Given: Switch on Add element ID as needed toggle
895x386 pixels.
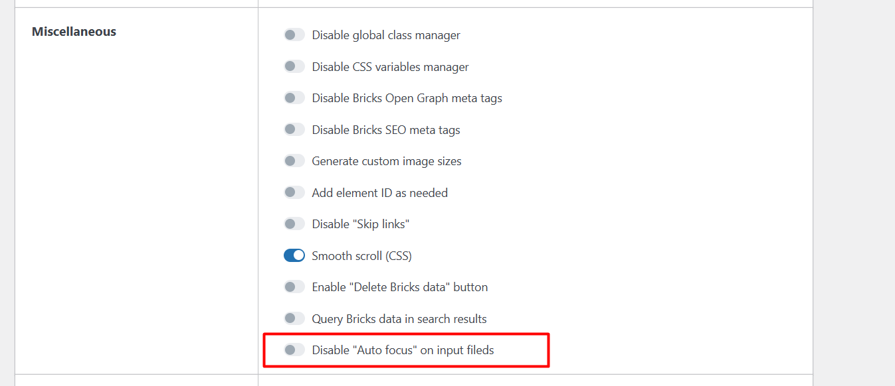Looking at the screenshot, I should point(294,193).
